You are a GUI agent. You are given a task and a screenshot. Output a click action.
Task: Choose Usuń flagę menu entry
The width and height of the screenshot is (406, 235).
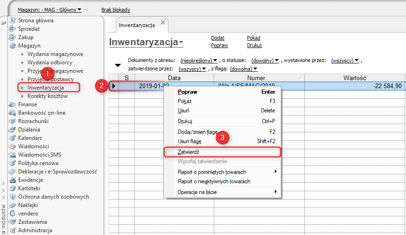[223, 141]
